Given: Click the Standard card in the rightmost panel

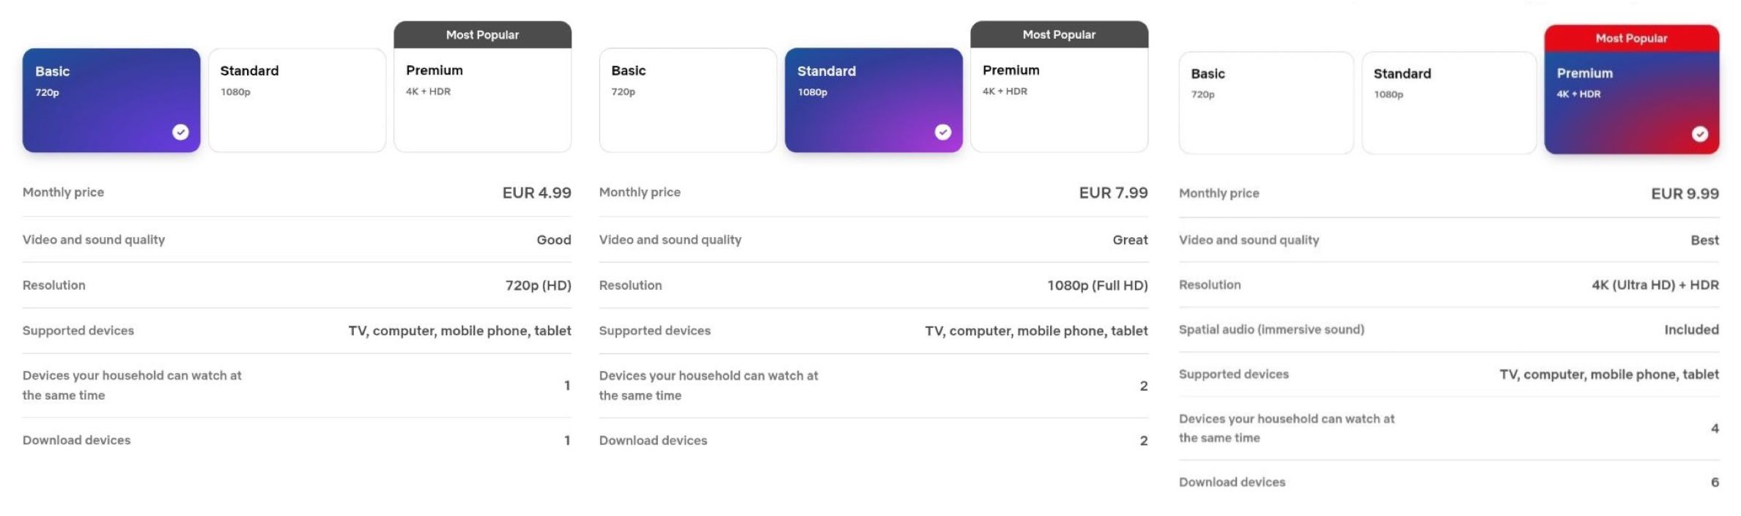Looking at the screenshot, I should 1449,102.
